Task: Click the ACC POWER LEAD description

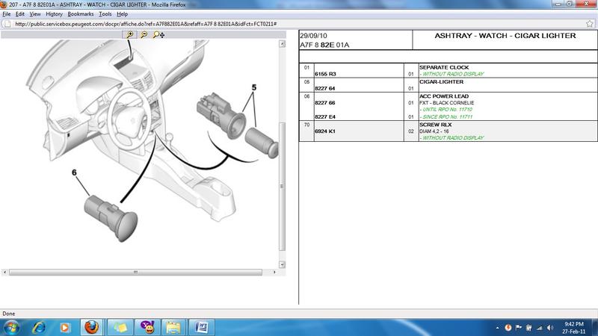Action: click(444, 96)
